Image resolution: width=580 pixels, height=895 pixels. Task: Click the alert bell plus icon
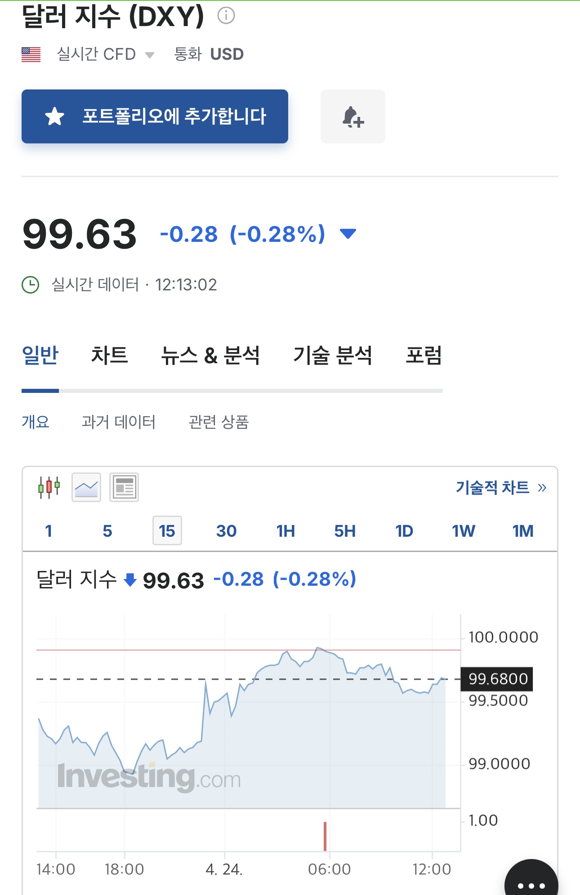click(353, 116)
